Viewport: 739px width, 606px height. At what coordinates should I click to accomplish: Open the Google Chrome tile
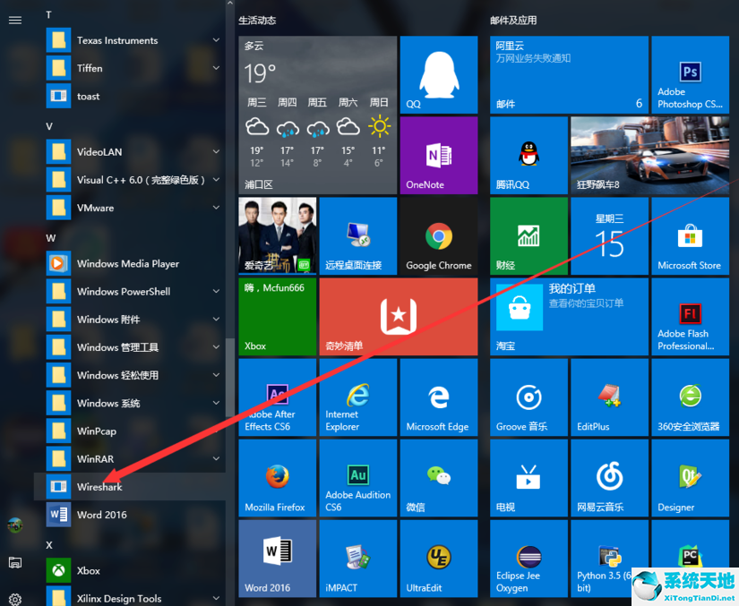(x=438, y=236)
